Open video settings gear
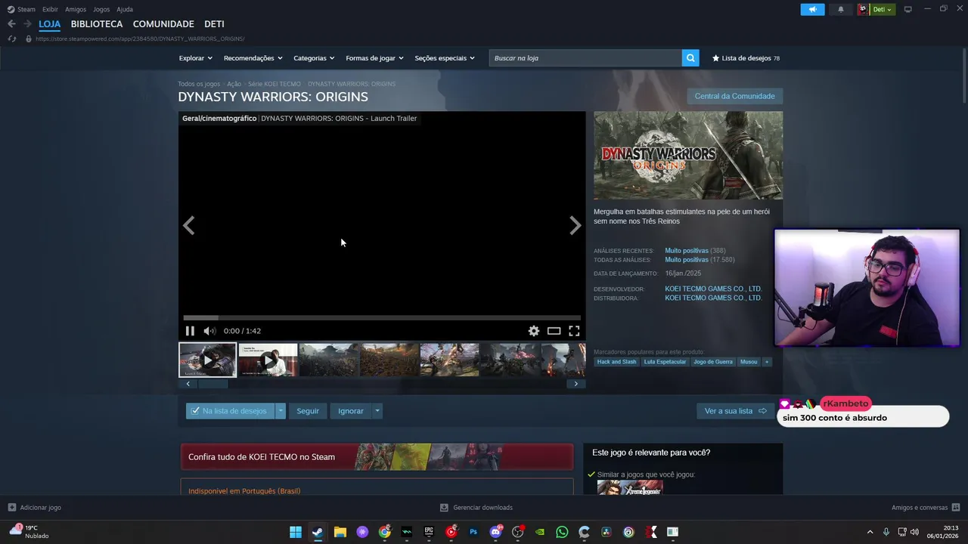 (x=534, y=331)
